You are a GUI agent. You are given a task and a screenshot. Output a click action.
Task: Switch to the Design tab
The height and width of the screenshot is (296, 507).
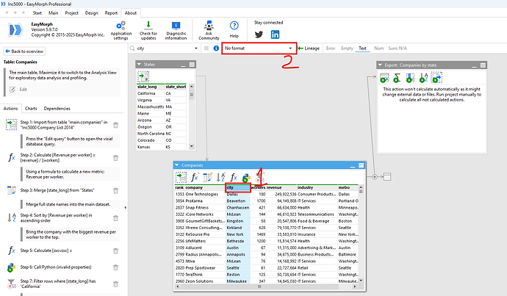[92, 13]
